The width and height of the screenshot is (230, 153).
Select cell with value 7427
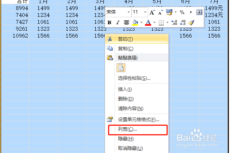point(15,22)
